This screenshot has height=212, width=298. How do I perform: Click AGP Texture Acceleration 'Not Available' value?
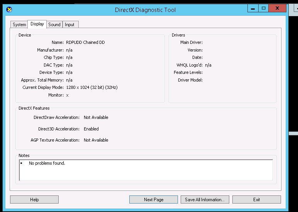coord(96,140)
